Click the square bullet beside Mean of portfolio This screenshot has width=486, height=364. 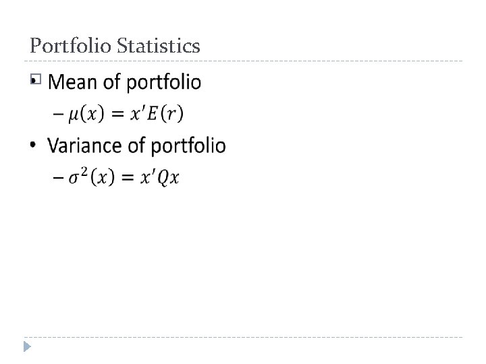click(x=36, y=80)
